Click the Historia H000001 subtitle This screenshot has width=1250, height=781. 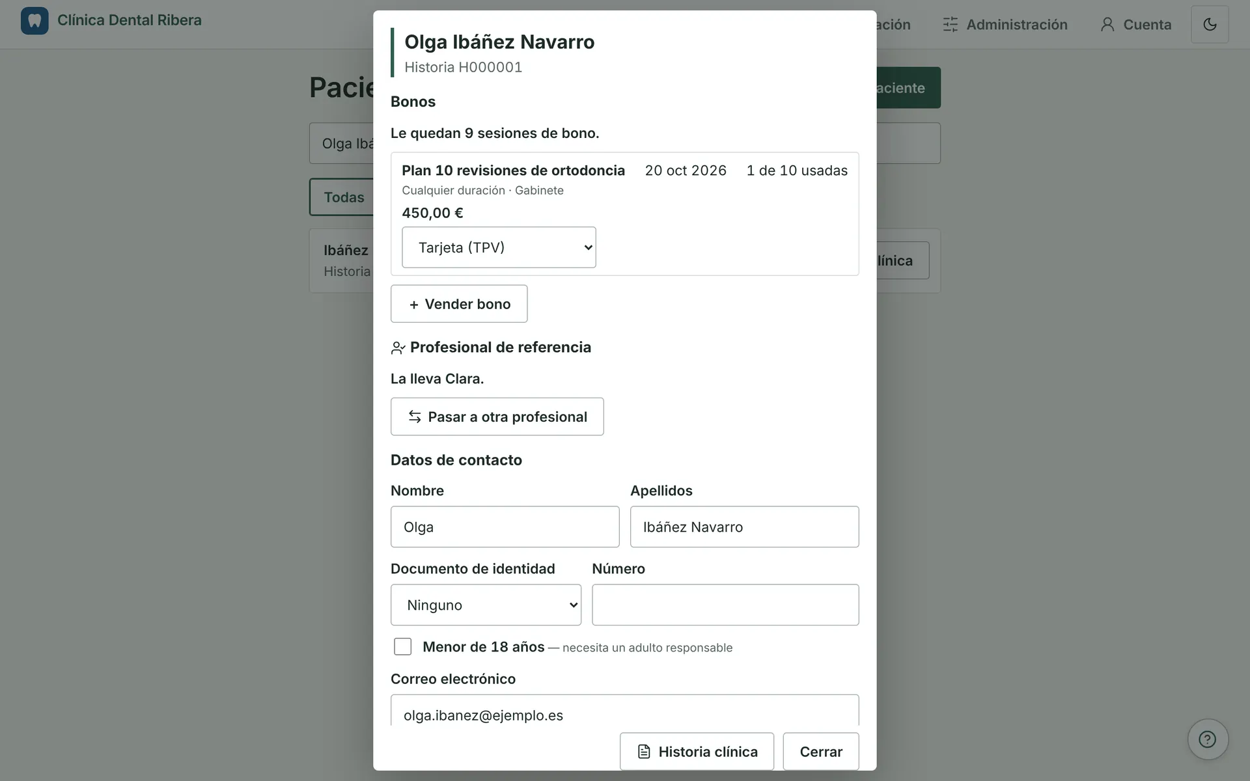463,67
